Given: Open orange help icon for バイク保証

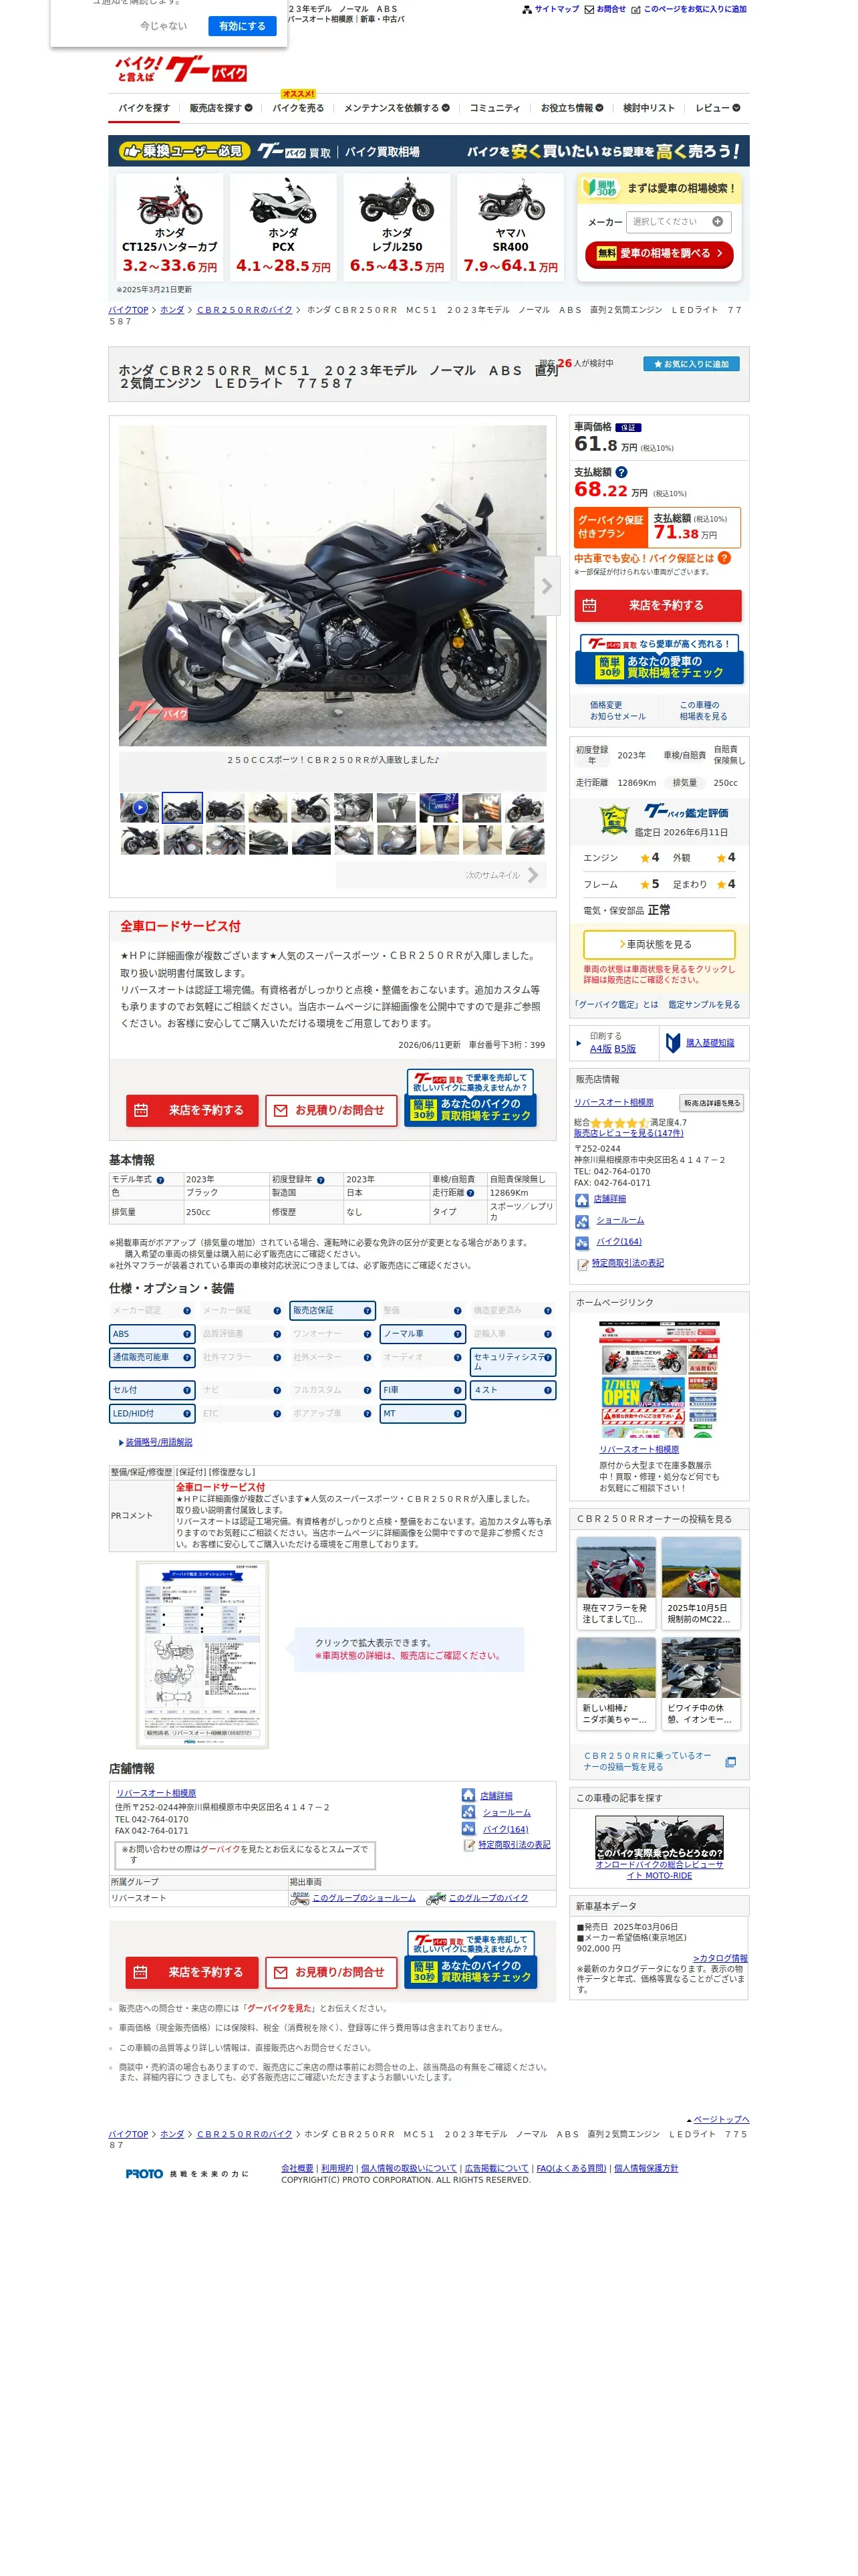Looking at the screenshot, I should (x=724, y=558).
